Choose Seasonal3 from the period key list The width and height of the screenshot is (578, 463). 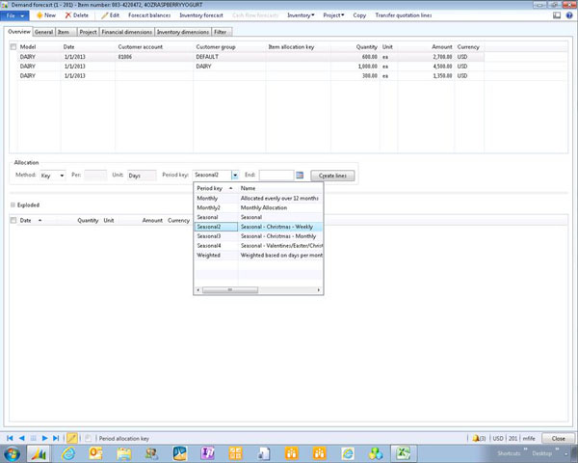point(209,235)
